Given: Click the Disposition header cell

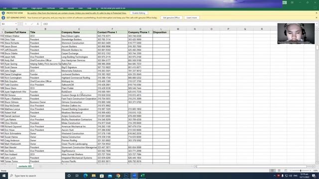Looking at the screenshot, I should click(161, 32).
